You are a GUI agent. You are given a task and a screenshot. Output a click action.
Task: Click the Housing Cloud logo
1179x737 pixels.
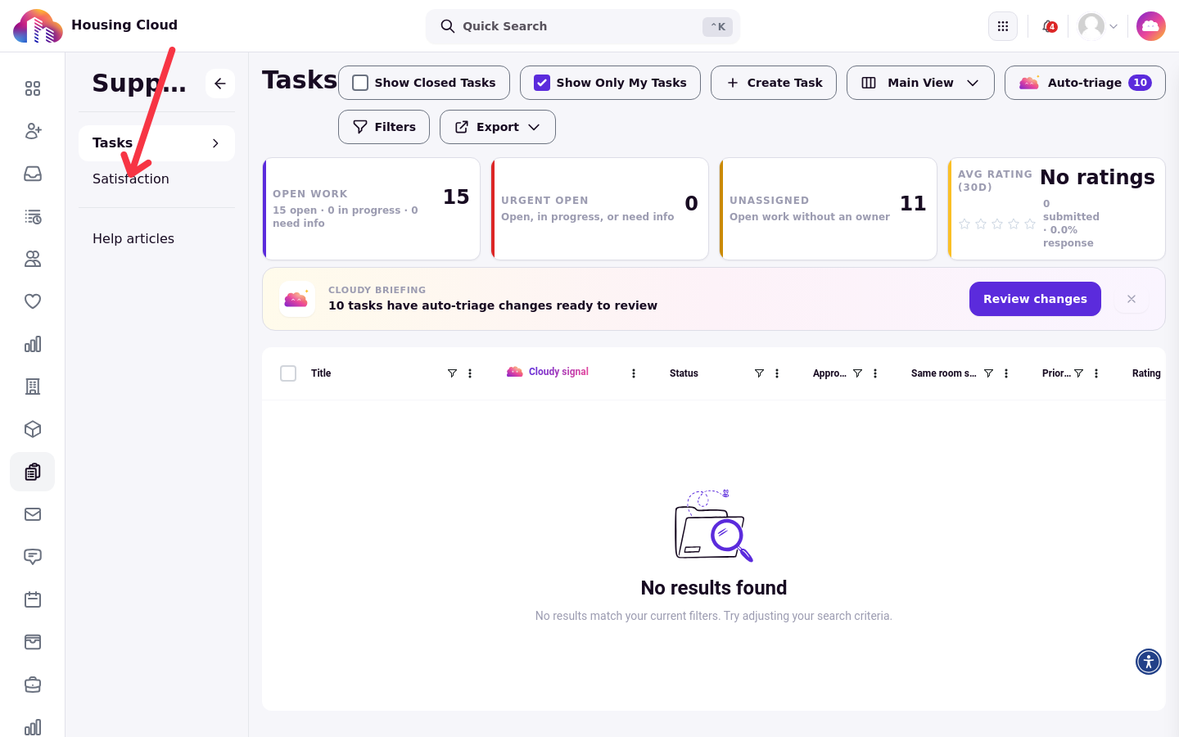(38, 26)
